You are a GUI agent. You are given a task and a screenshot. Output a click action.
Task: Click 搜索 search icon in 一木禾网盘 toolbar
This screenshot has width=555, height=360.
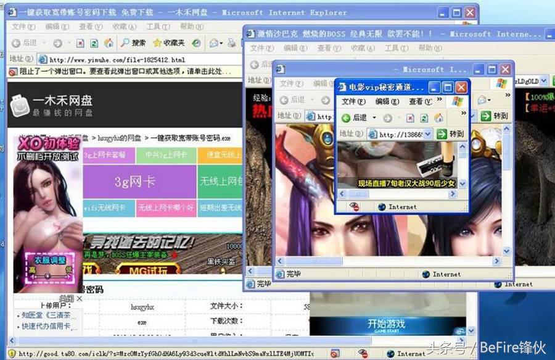(125, 43)
